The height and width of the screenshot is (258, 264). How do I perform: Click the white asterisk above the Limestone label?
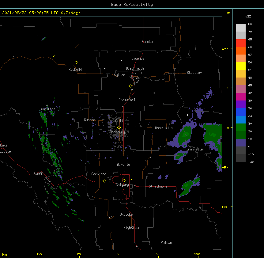pos(47,106)
